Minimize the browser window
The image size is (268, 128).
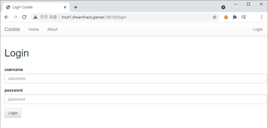[236, 4]
